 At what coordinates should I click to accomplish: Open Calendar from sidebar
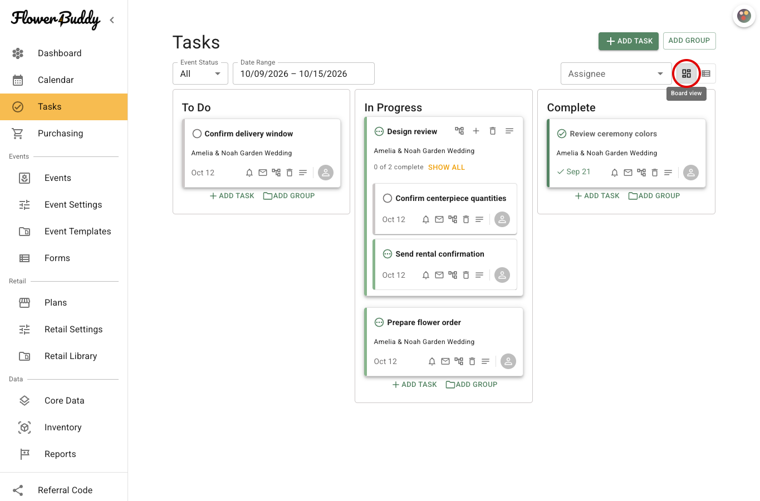tap(63, 80)
